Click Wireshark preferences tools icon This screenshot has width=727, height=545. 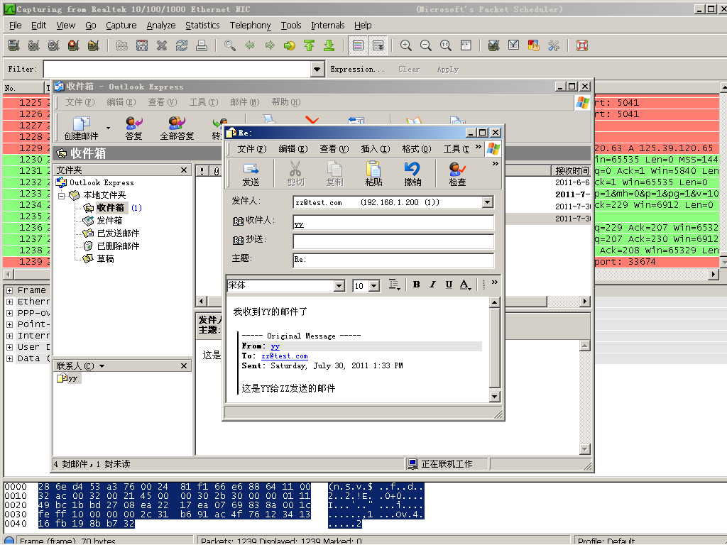(554, 45)
